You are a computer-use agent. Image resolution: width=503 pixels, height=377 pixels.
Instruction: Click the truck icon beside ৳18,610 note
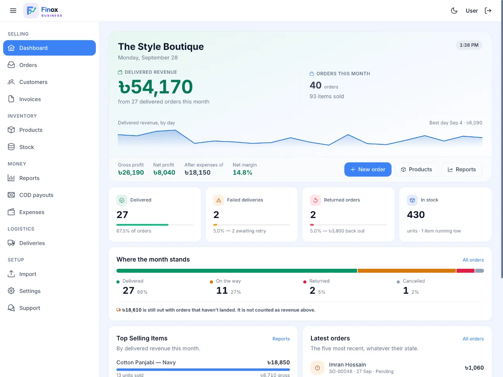click(x=119, y=310)
